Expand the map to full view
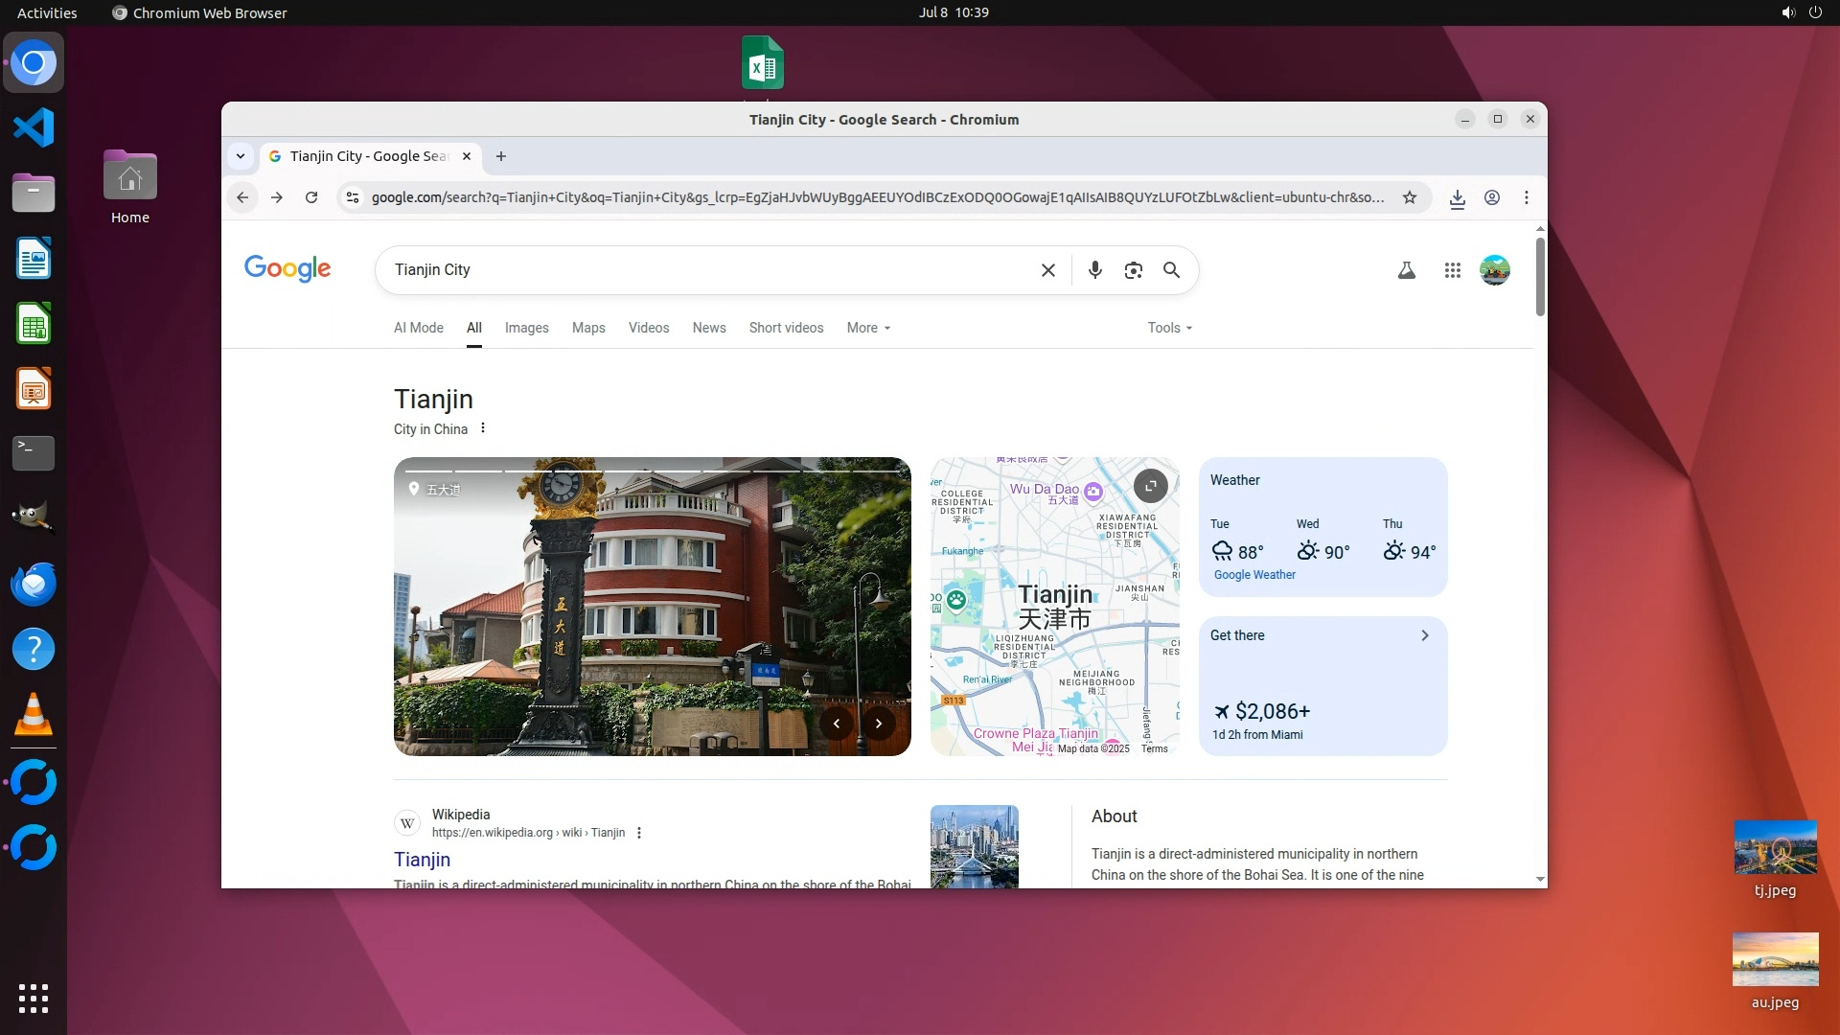 [x=1150, y=486]
